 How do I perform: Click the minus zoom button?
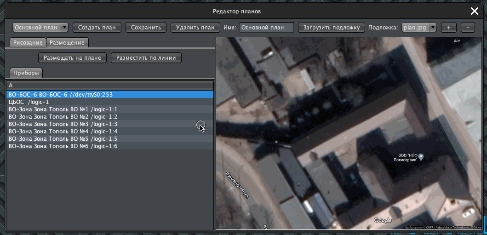pos(468,28)
